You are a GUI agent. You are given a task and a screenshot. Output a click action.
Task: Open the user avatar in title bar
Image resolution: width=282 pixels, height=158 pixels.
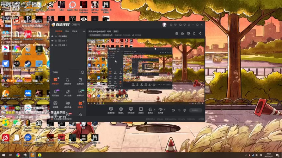[x=164, y=25]
